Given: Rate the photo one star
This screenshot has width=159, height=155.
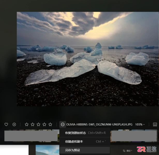Looking at the screenshot, I should click(x=27, y=125).
